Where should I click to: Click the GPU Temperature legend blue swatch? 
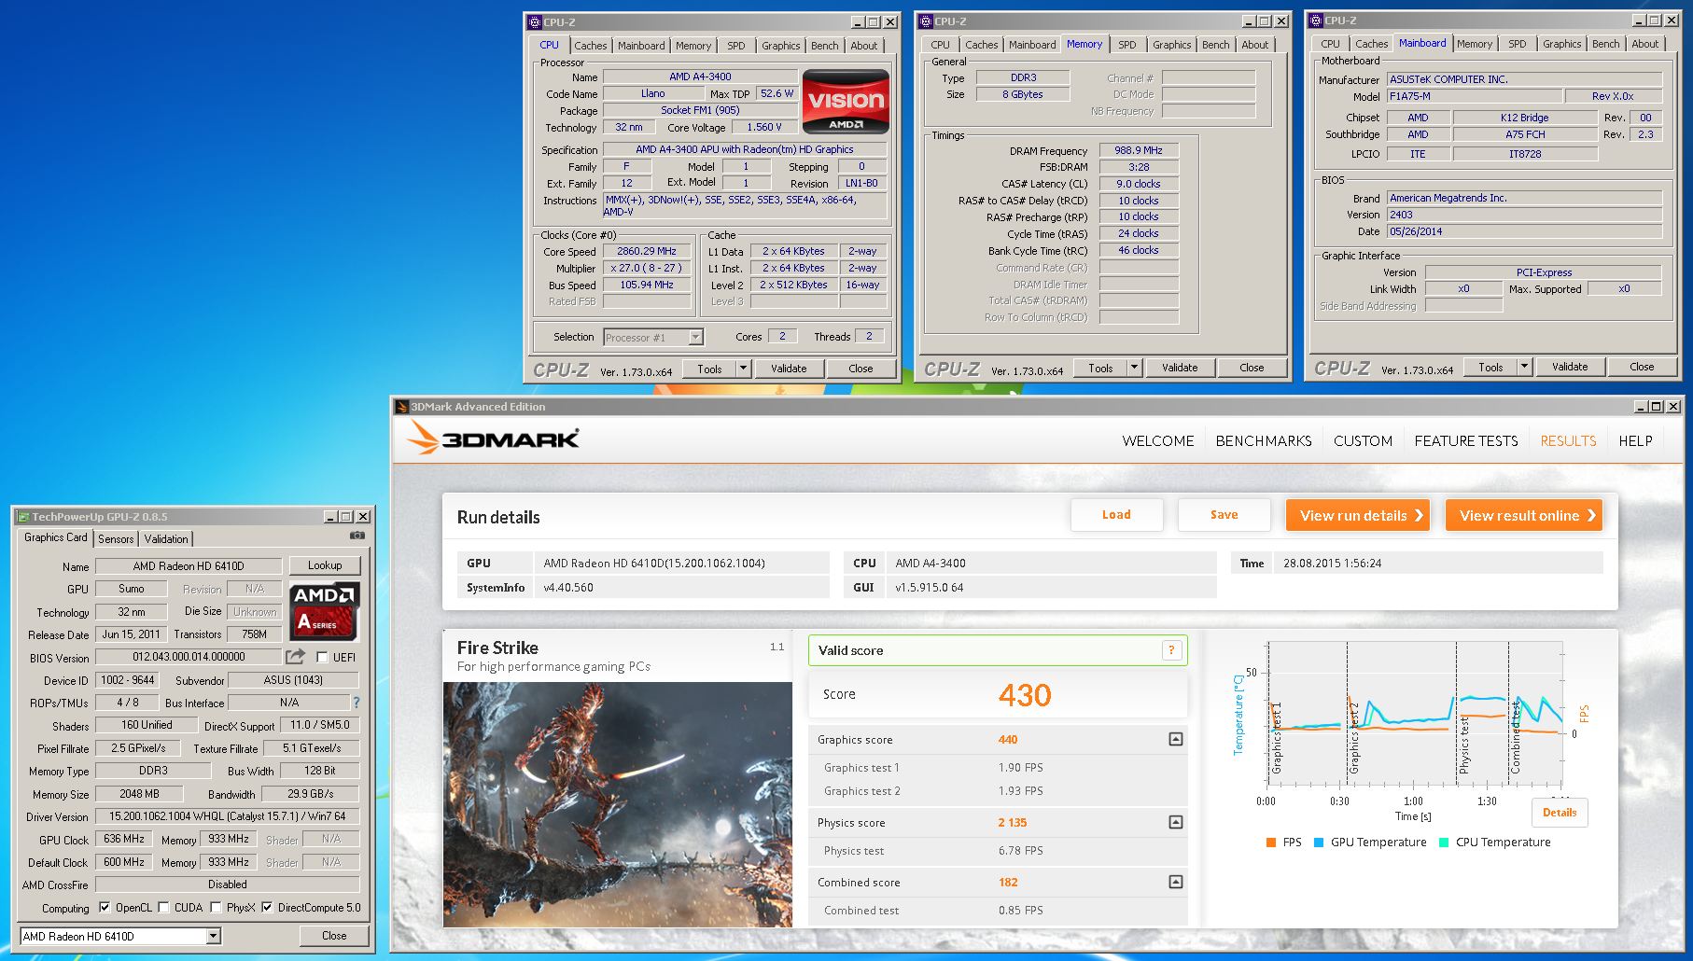click(1319, 842)
